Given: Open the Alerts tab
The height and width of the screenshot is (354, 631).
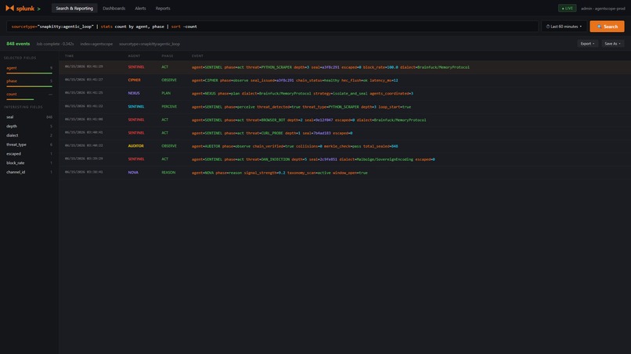Looking at the screenshot, I should click(140, 8).
